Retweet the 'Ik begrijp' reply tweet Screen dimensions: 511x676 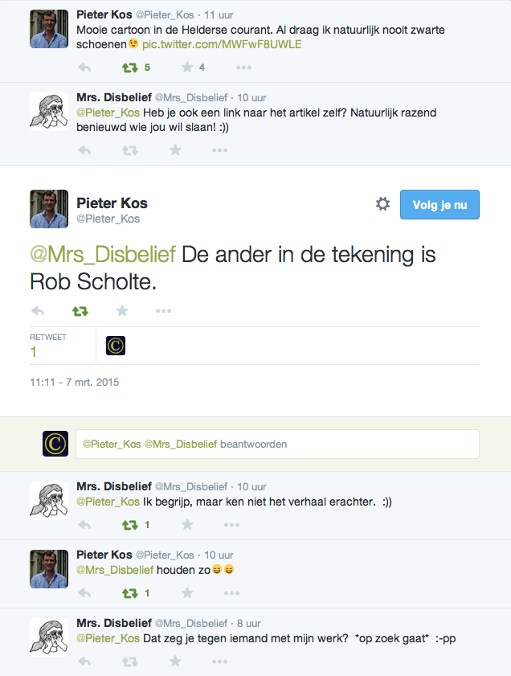129,525
